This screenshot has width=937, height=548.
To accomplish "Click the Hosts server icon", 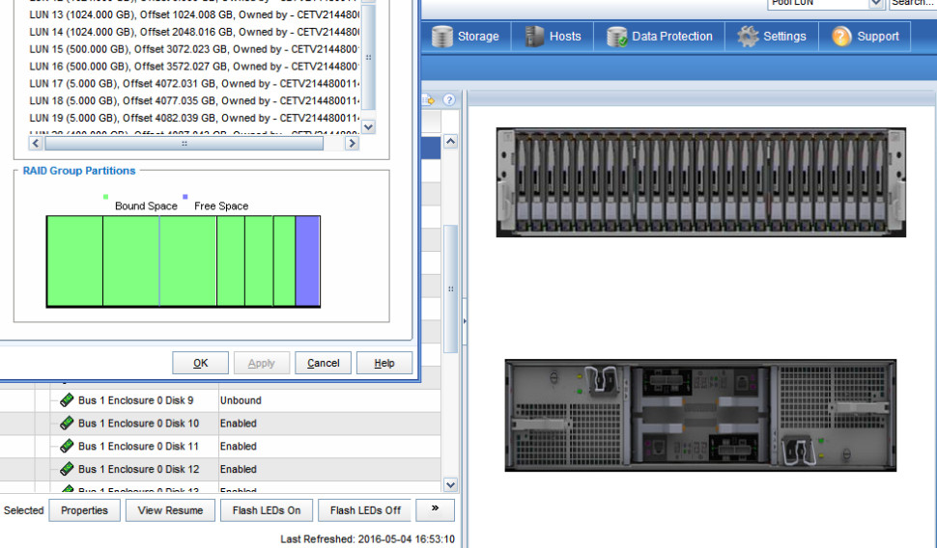I will point(534,37).
